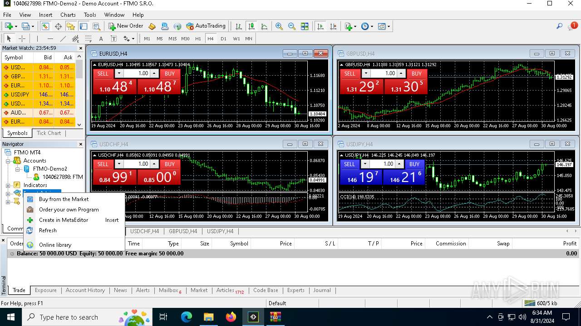This screenshot has width=581, height=326.
Task: Select the text label tool
Action: (113, 38)
